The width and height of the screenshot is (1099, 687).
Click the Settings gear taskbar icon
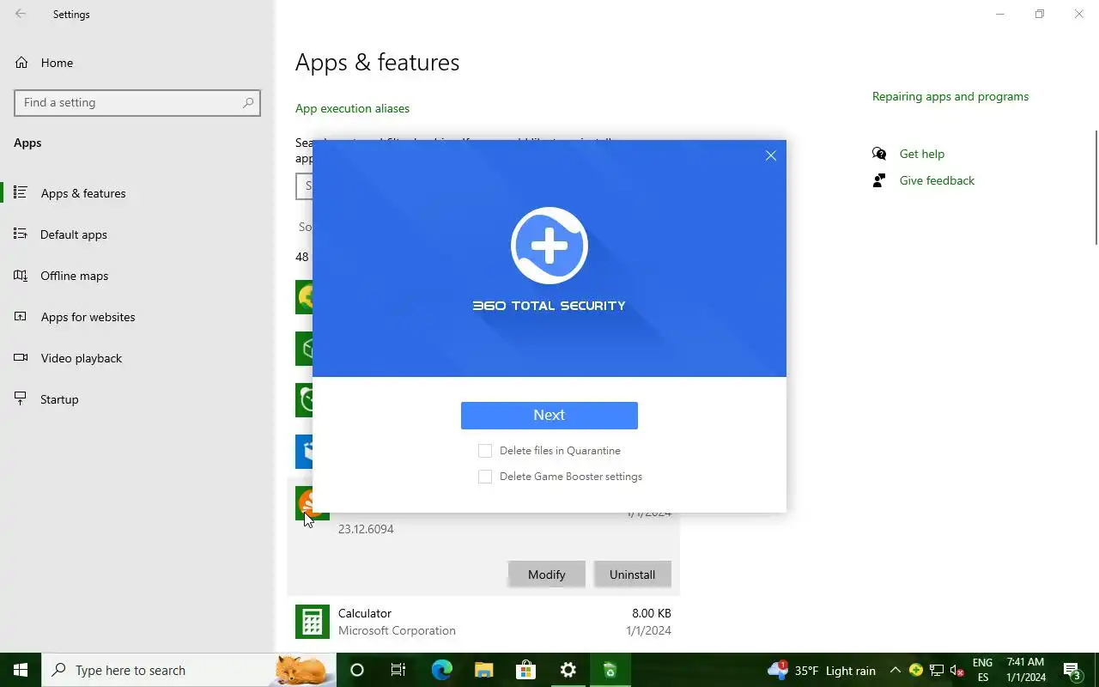(568, 670)
